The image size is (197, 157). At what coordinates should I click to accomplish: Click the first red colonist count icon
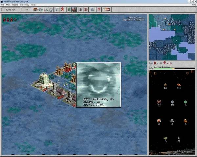[x=155, y=63]
